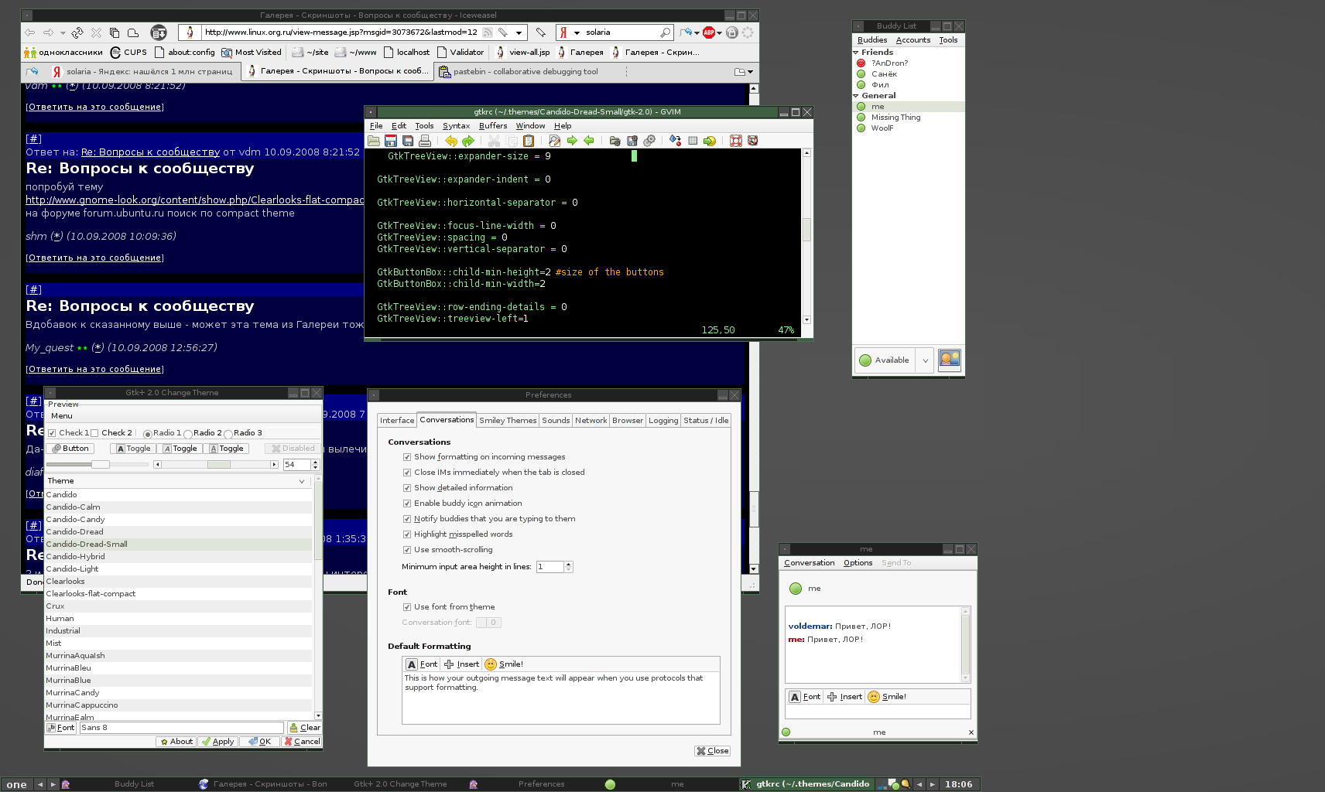Screen dimensions: 1325x792
Task: Open the Accounts menu in Buddy List
Action: tap(913, 40)
